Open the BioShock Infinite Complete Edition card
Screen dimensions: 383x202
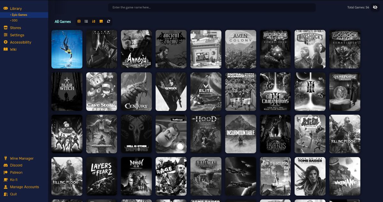(x=310, y=49)
